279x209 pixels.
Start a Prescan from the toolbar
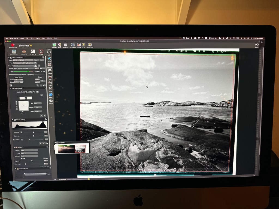coord(54,45)
